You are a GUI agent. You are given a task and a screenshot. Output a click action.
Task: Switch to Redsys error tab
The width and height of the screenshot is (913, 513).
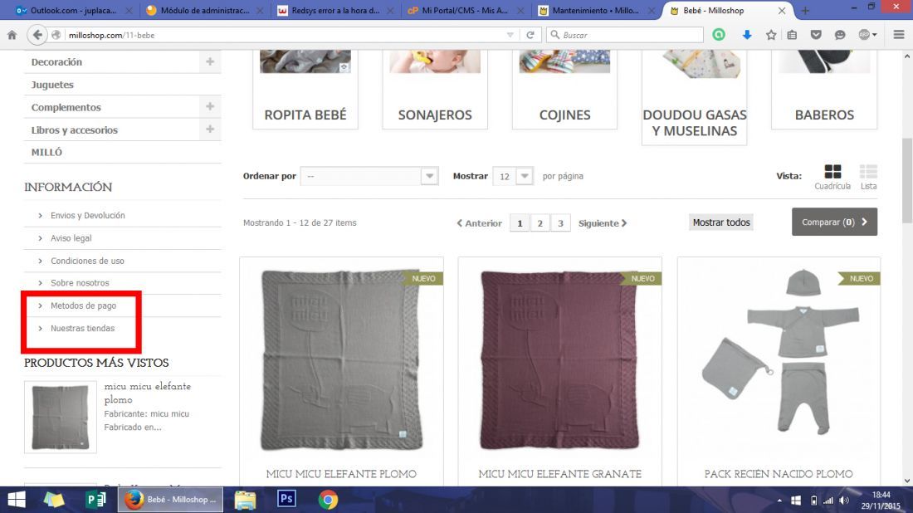click(336, 11)
